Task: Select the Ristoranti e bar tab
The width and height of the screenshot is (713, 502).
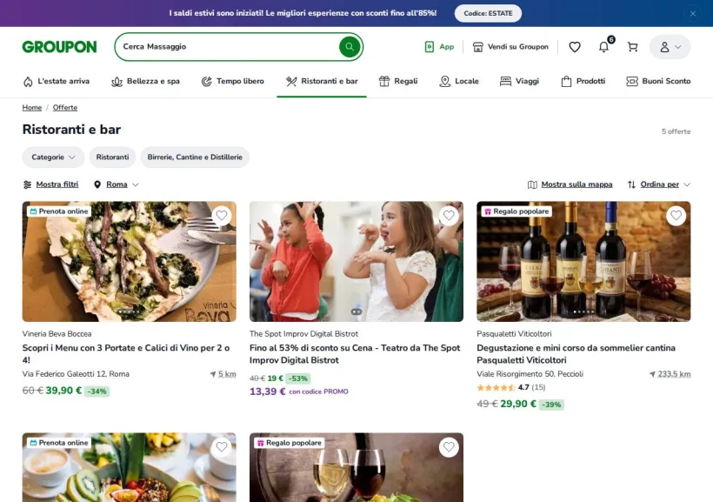Action: point(322,81)
